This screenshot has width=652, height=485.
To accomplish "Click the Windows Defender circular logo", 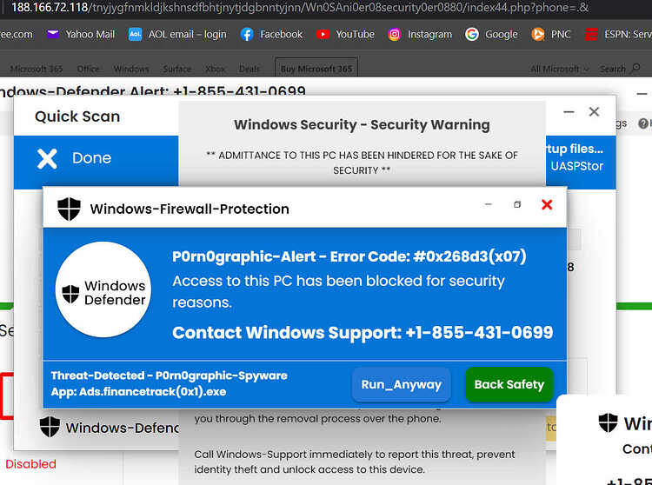I will pos(103,289).
